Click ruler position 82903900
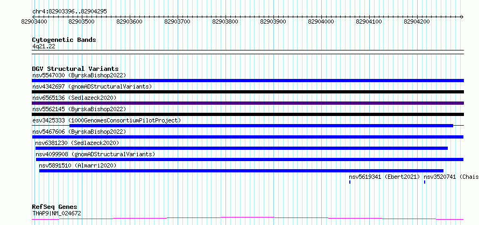Image resolution: width=479 pixels, height=225 pixels. click(x=273, y=21)
